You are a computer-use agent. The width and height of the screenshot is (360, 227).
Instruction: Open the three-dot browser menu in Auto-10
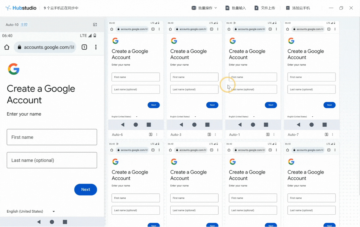[x=96, y=47]
